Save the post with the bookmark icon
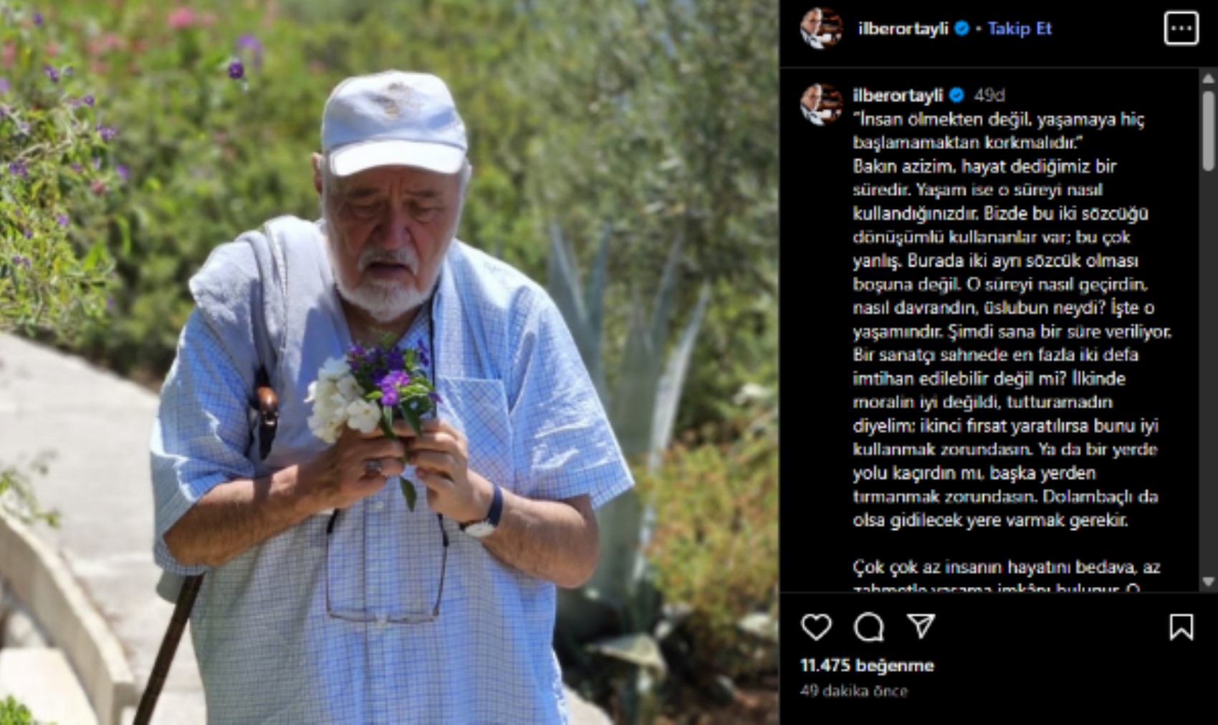 point(1181,627)
